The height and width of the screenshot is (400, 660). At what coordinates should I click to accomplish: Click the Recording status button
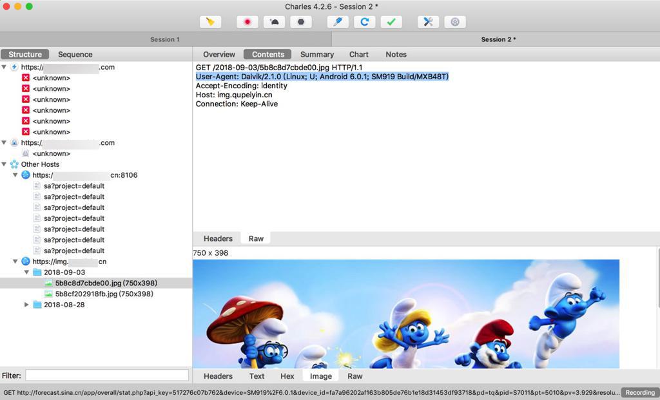[640, 392]
